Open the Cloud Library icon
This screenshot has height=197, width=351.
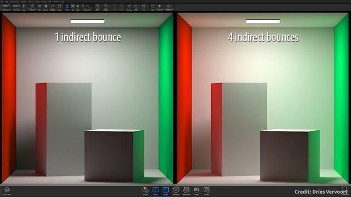pyautogui.click(x=7, y=190)
